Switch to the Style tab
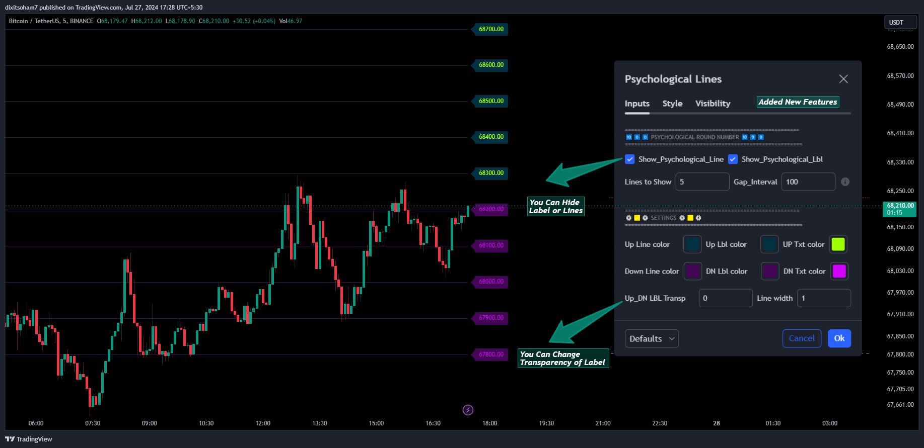 pyautogui.click(x=672, y=104)
